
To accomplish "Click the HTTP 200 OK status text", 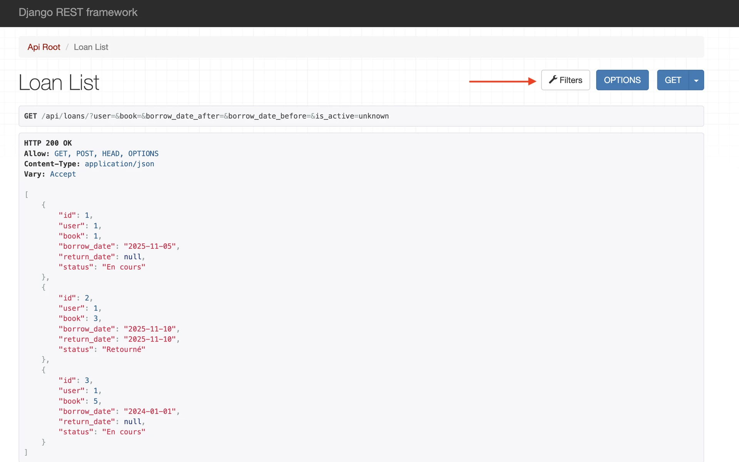I will pos(48,143).
